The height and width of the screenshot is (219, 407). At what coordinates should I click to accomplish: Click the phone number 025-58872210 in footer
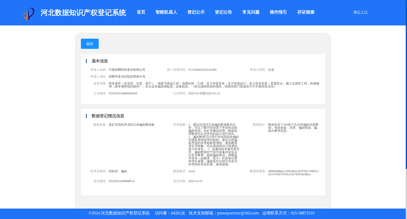pos(302,213)
